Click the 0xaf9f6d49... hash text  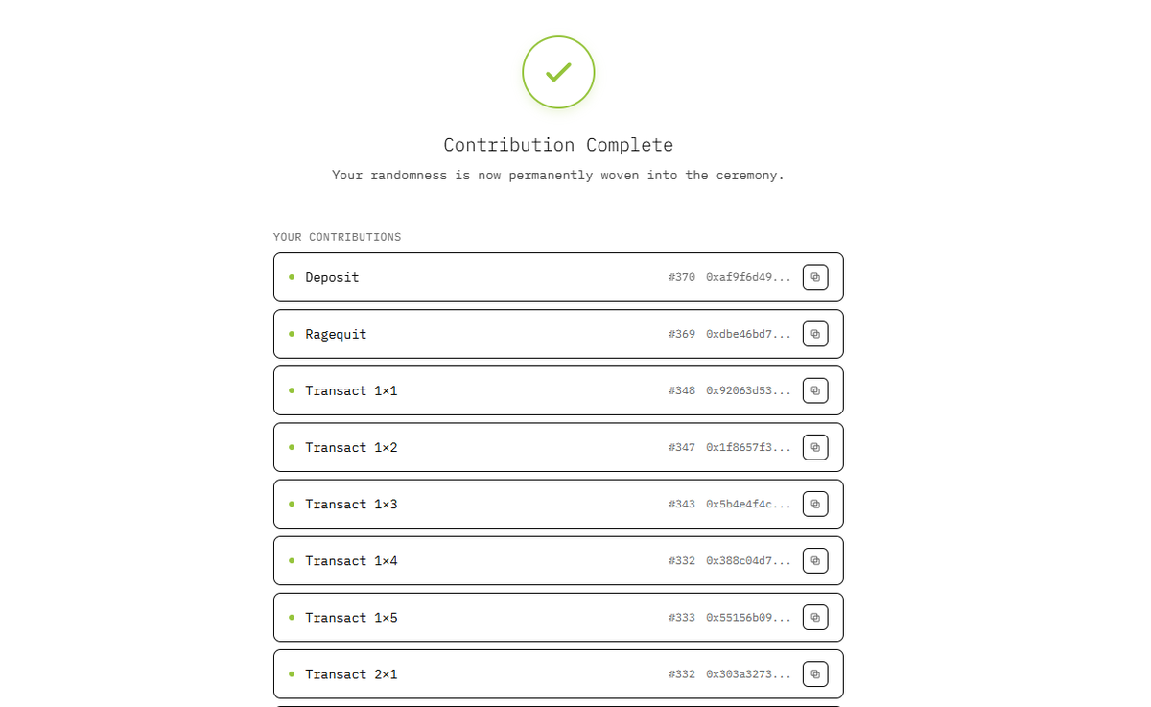click(x=748, y=277)
